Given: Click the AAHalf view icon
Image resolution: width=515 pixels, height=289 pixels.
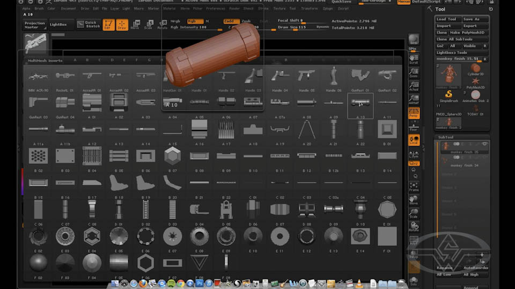Looking at the screenshot, I should click(x=414, y=100).
